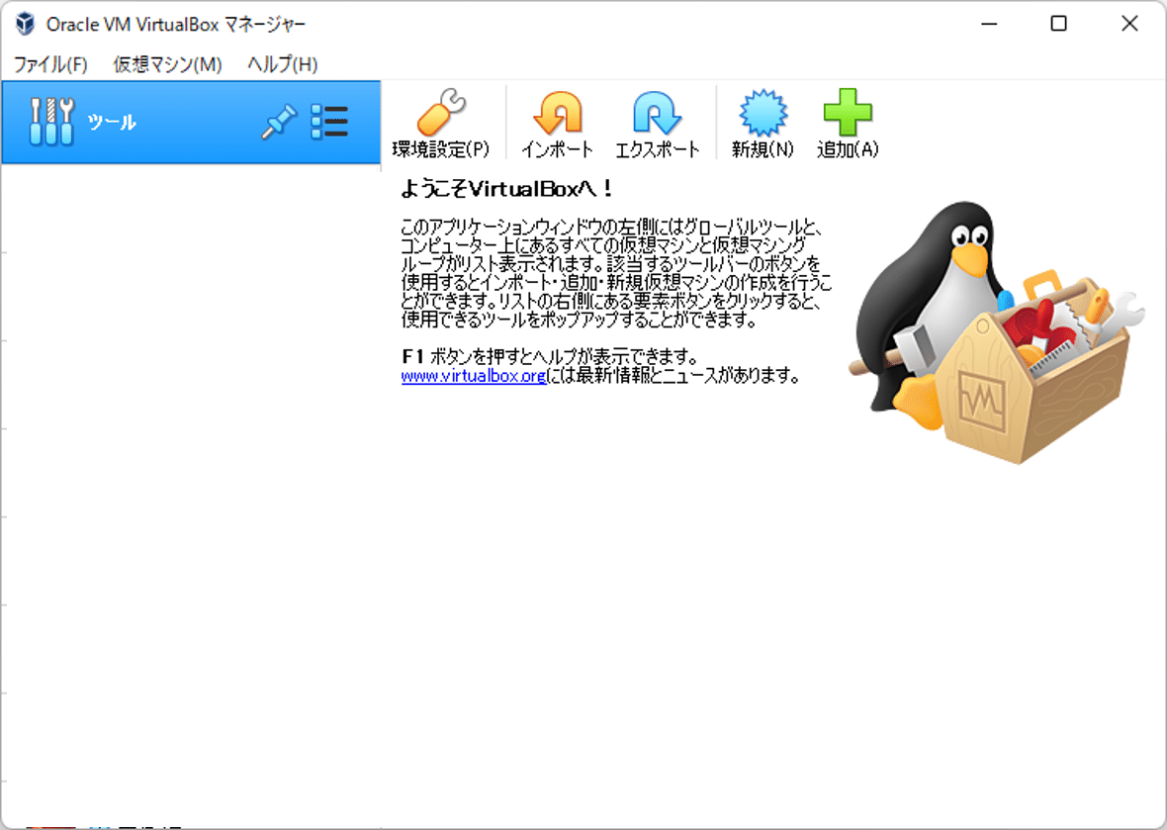
Task: Click the インポート import appliance icon
Action: [557, 123]
